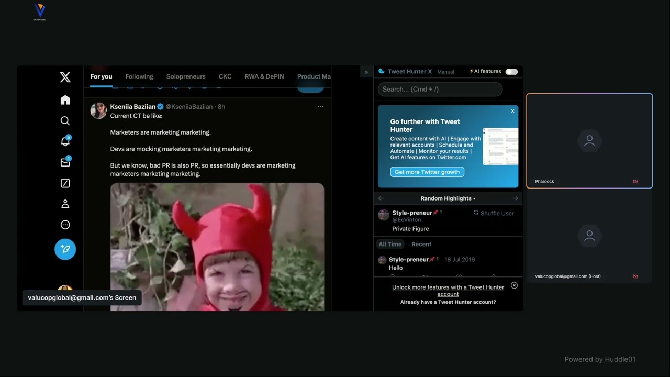
Task: Go to next random highlight arrow
Action: pos(515,198)
